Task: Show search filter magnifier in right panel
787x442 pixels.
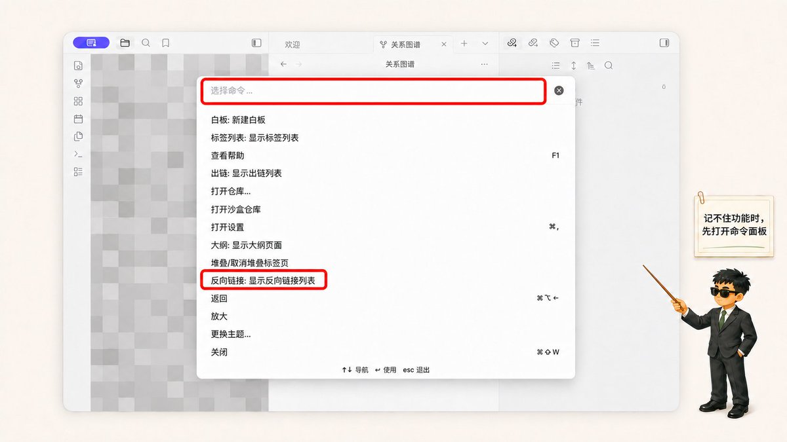Action: [x=609, y=65]
